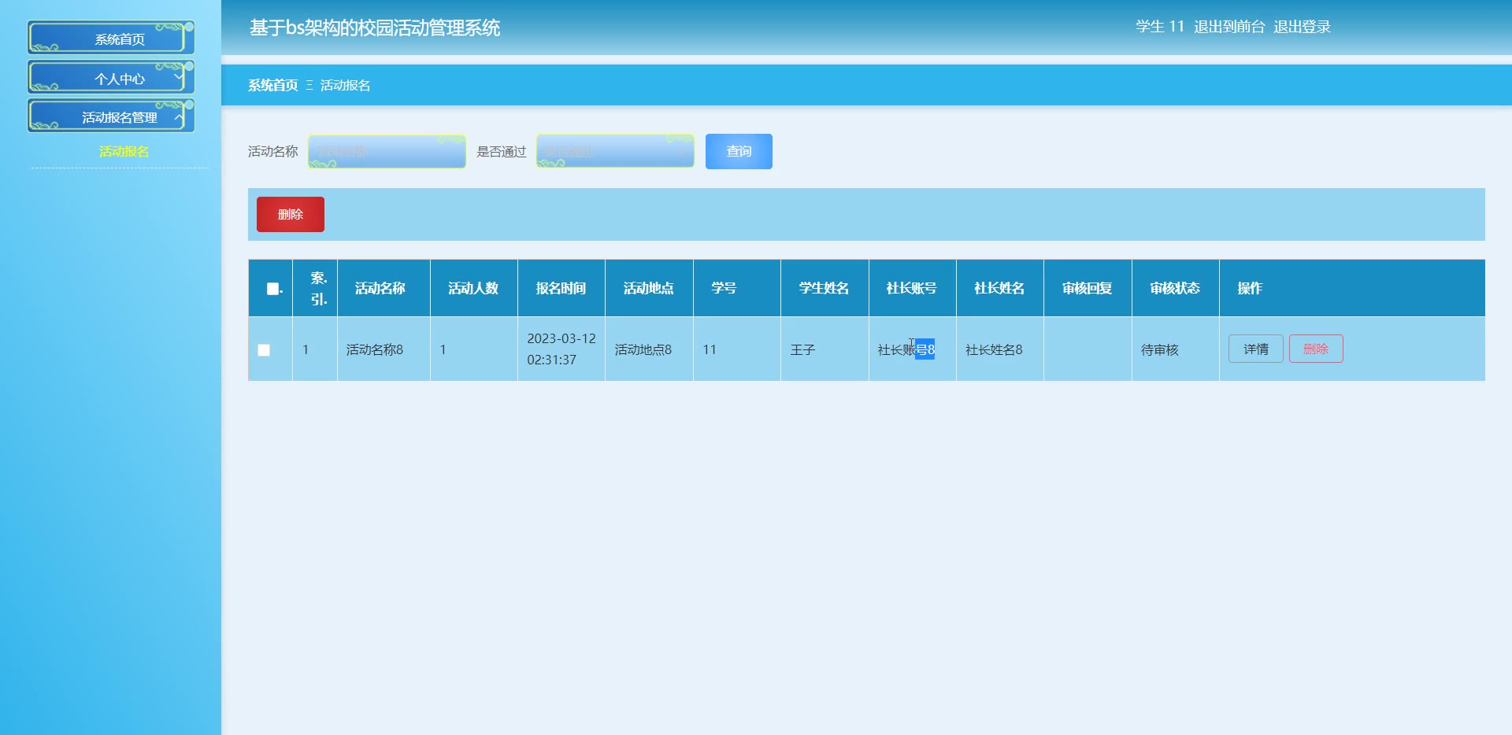Check the row 1 selection checkbox

264,350
